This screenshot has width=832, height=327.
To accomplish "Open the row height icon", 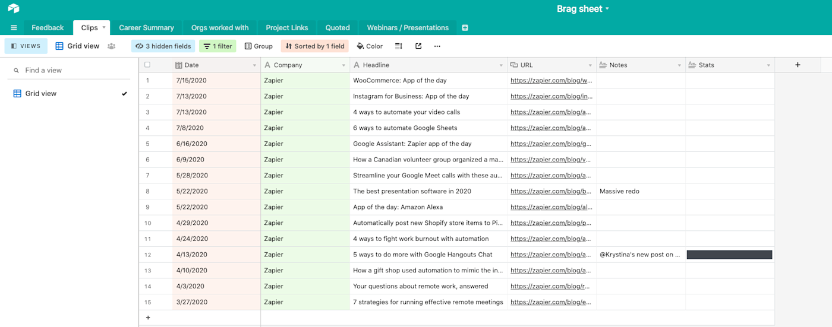I will [x=399, y=46].
